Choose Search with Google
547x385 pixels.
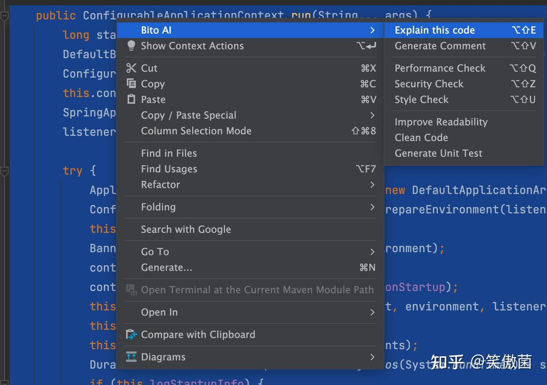(x=186, y=229)
